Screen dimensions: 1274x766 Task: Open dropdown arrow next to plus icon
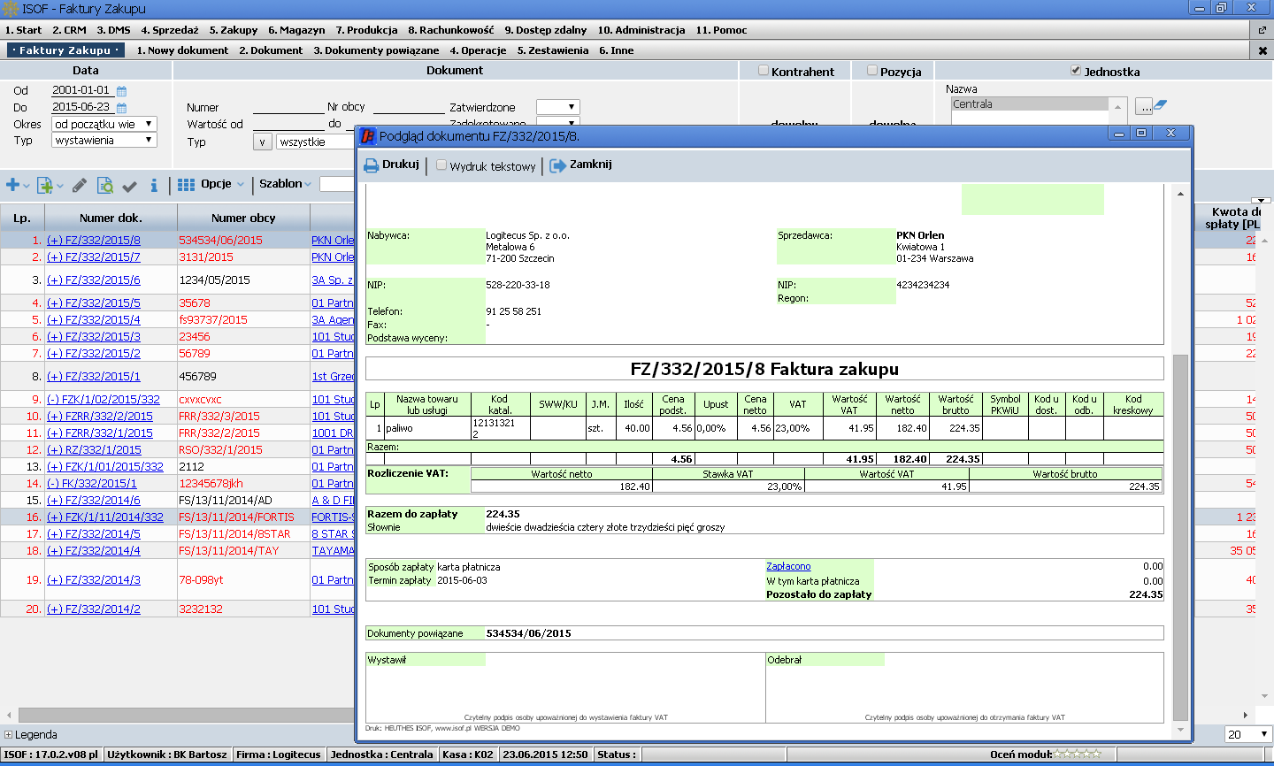[x=27, y=186]
